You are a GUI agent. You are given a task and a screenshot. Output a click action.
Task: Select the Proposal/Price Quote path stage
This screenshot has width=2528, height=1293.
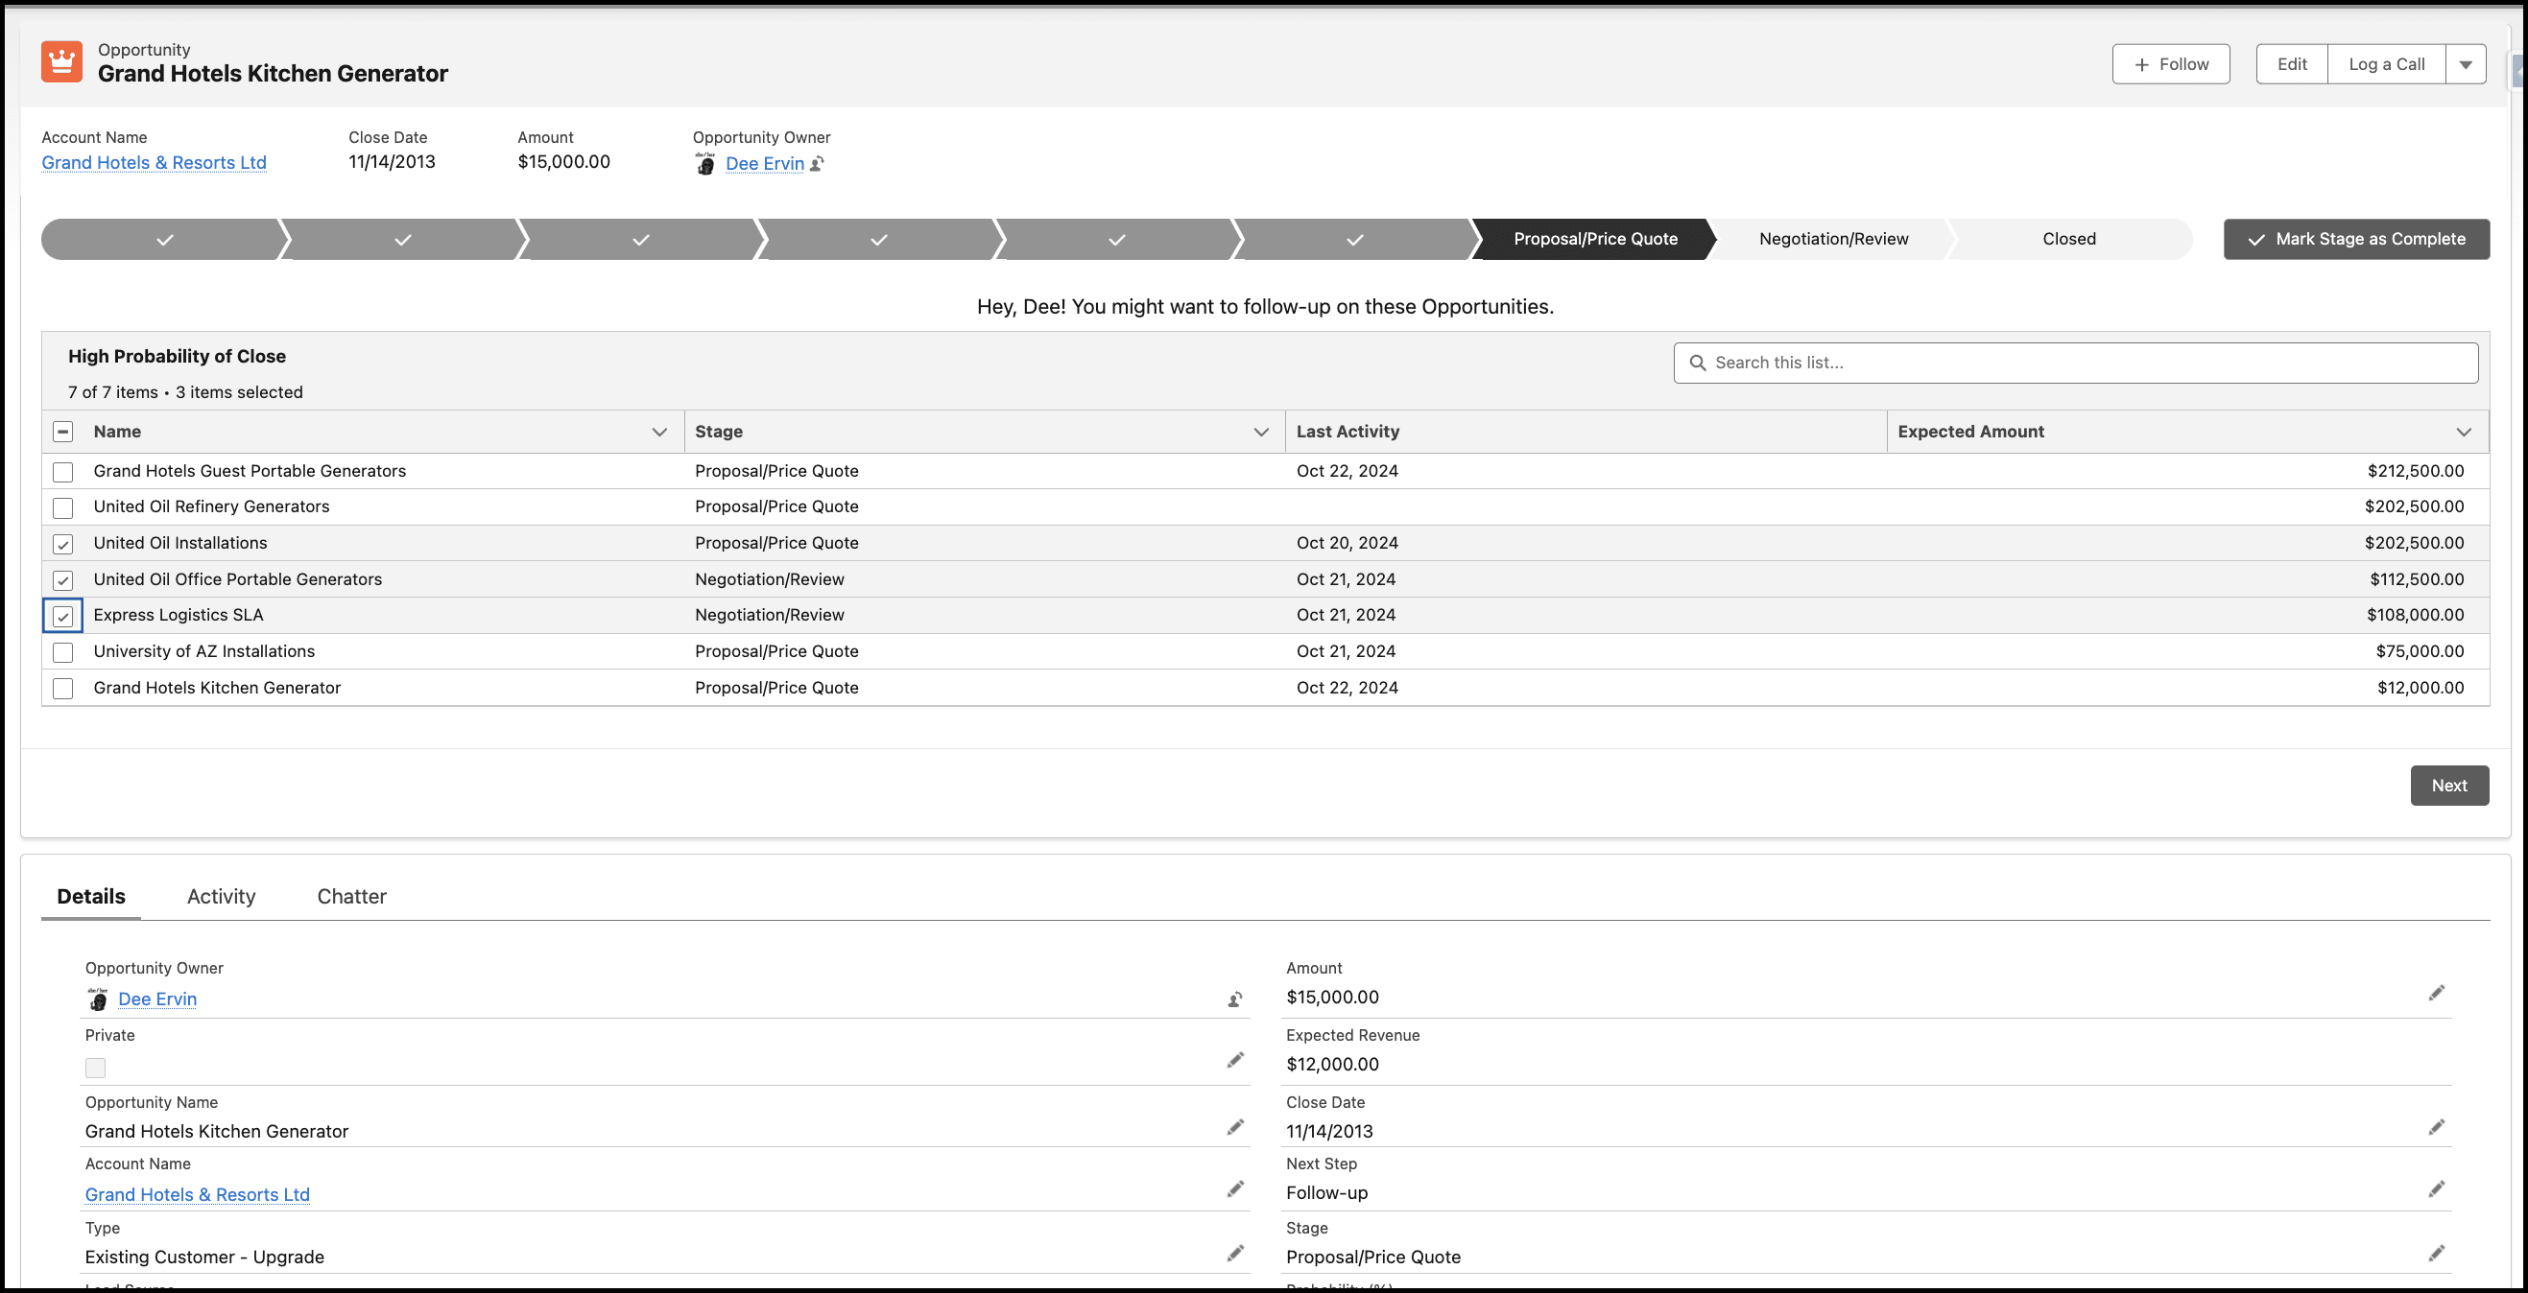tap(1596, 240)
